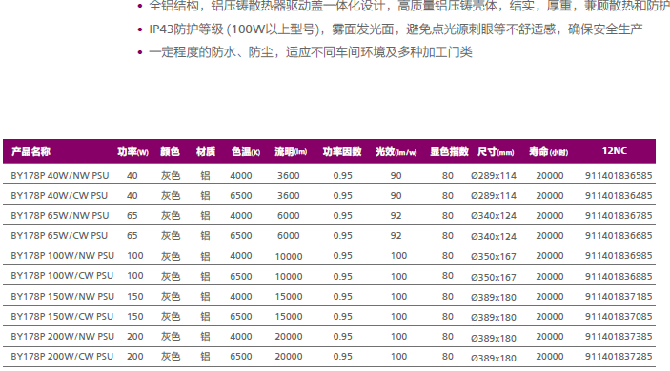
Task: Click the 色温(K) column header
Action: [246, 152]
